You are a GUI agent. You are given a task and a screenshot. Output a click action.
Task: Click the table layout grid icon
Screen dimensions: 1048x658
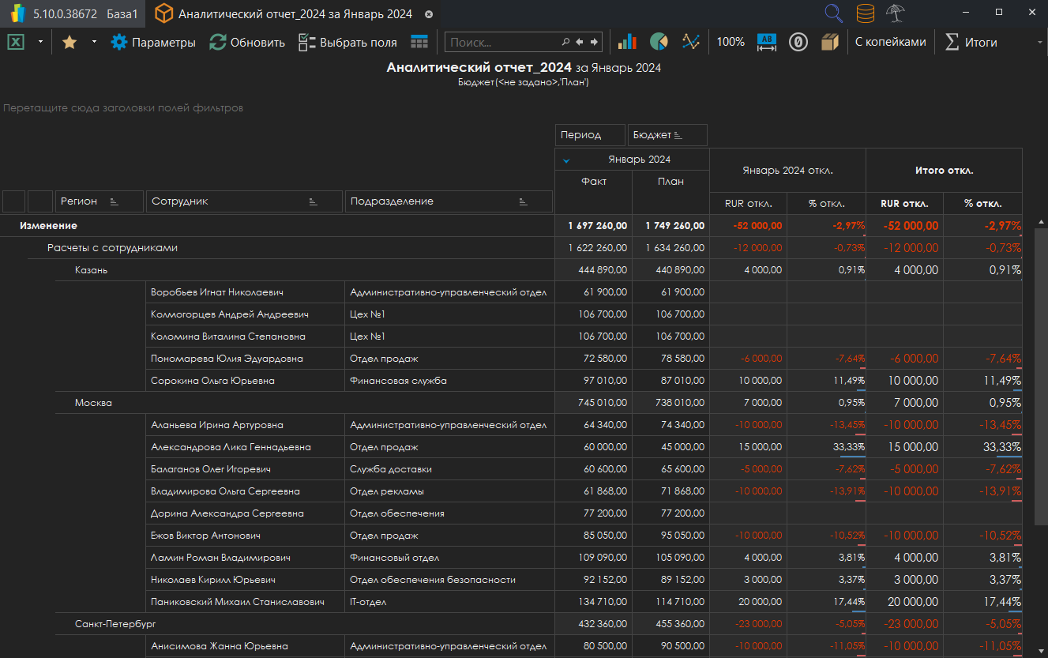[x=419, y=42]
